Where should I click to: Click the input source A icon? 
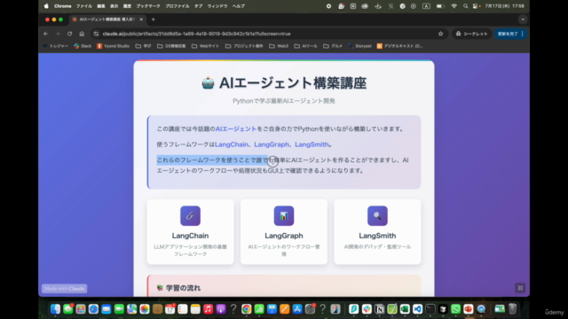point(426,6)
